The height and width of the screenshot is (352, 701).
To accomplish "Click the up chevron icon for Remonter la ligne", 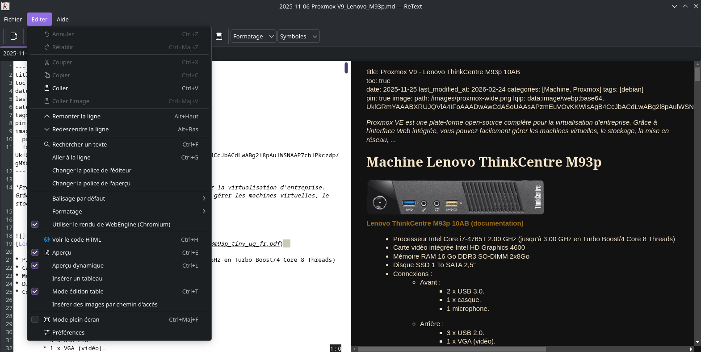I will pyautogui.click(x=47, y=117).
